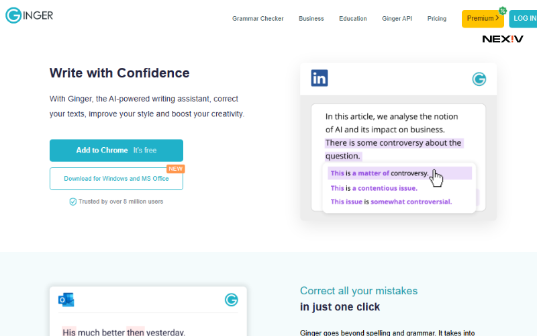
Task: Click the LOG IN button
Action: (524, 19)
